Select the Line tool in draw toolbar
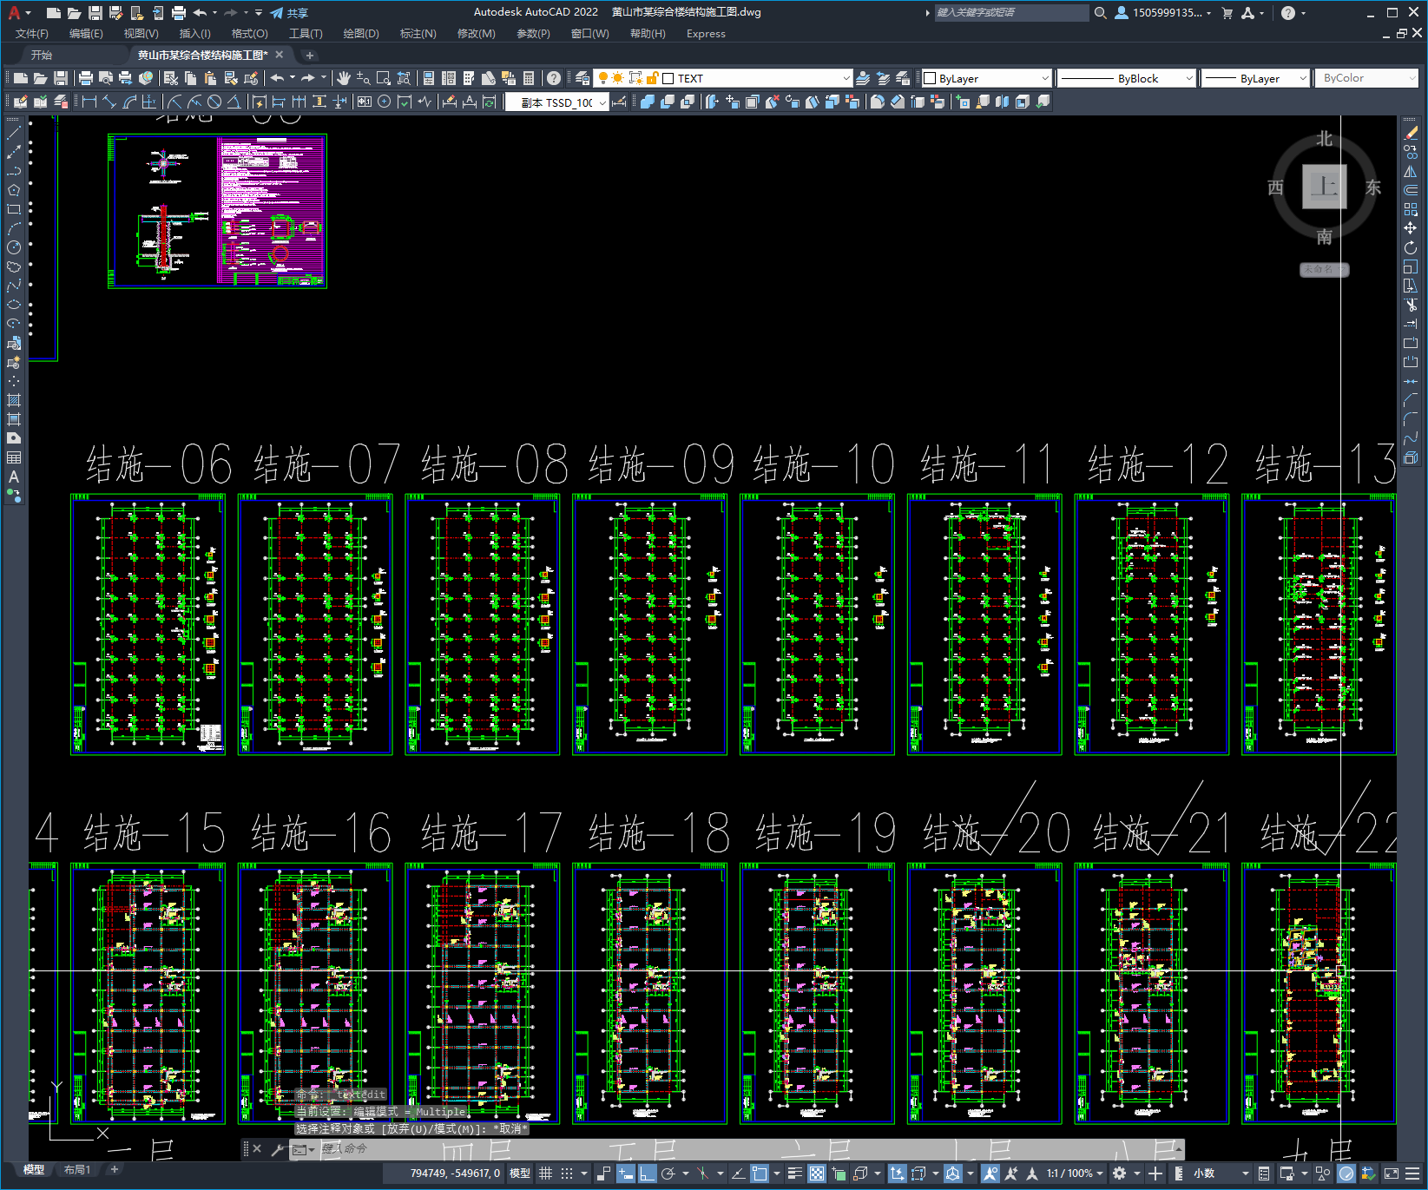This screenshot has width=1428, height=1190. 14,133
